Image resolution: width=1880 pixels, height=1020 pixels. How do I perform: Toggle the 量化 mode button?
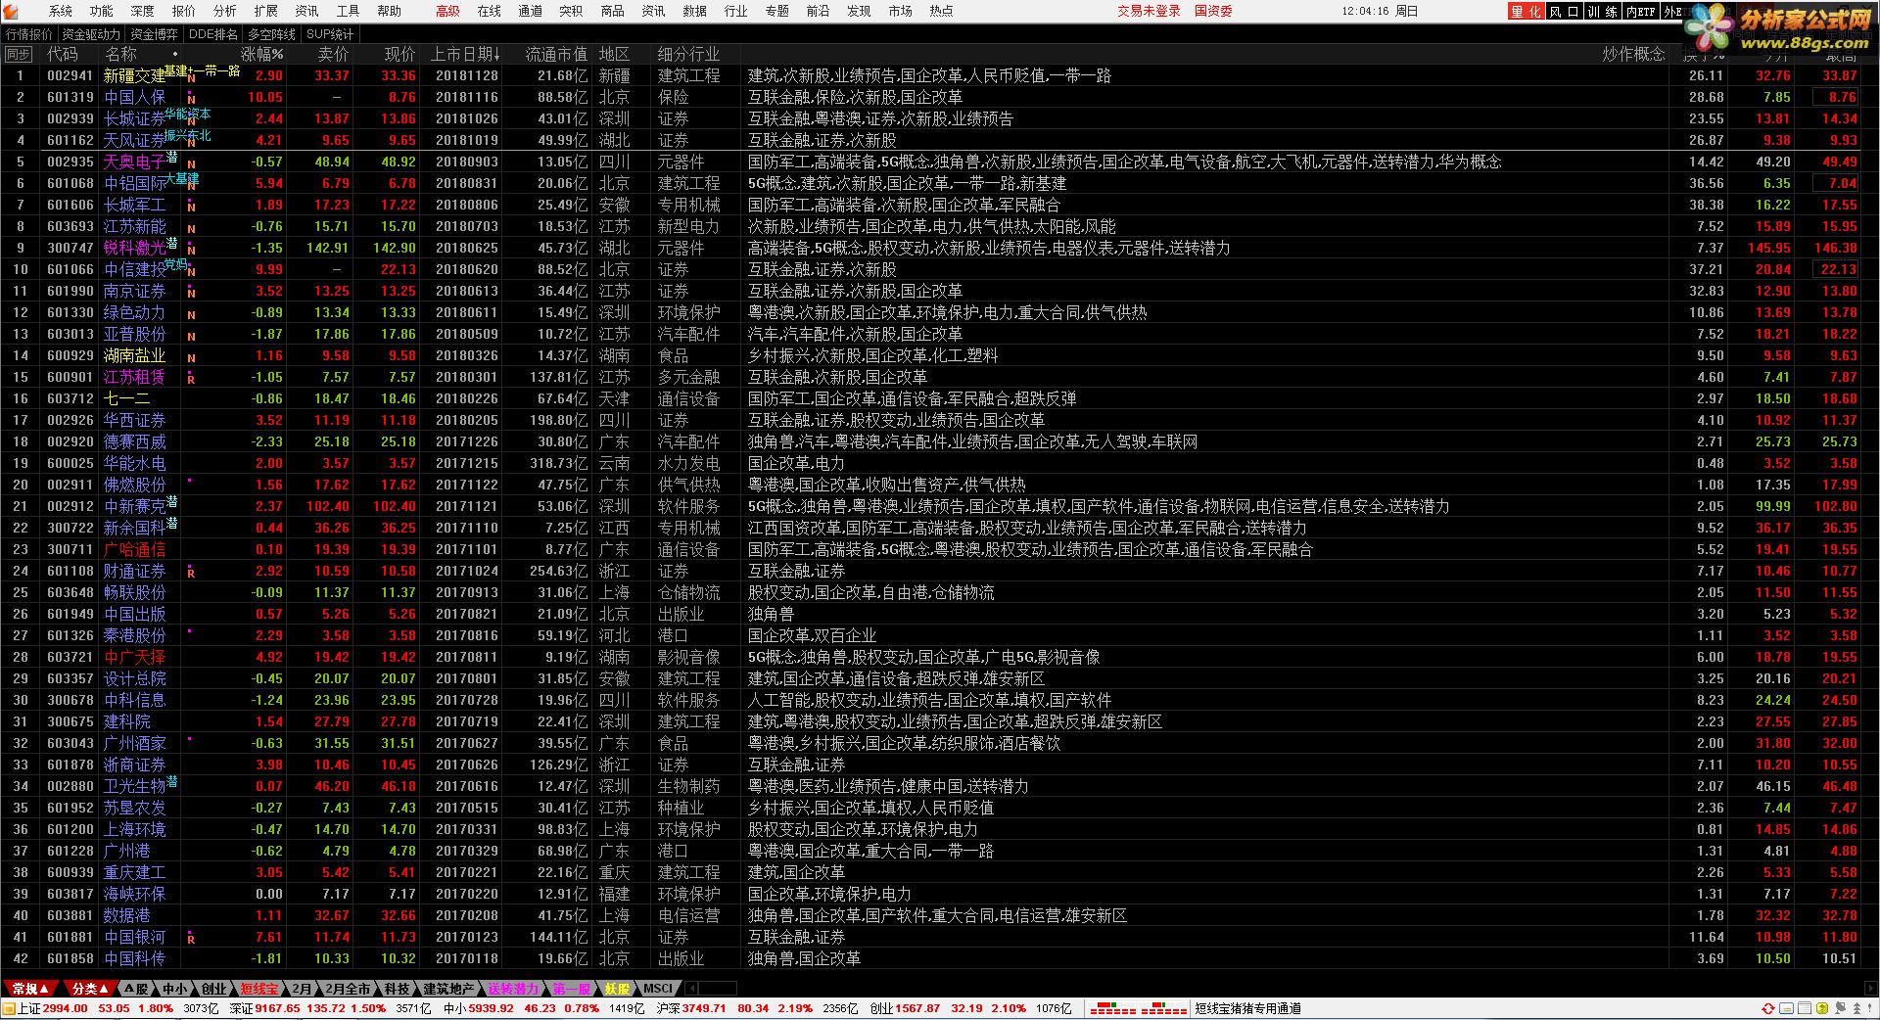pyautogui.click(x=1526, y=12)
